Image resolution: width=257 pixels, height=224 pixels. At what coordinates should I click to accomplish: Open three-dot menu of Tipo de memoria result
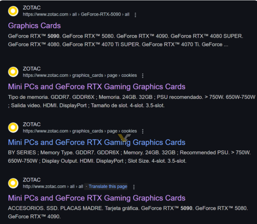coord(143,76)
